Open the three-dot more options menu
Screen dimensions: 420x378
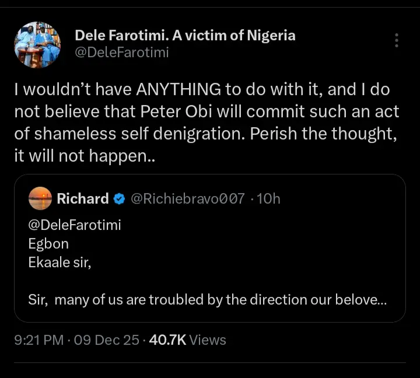point(397,40)
